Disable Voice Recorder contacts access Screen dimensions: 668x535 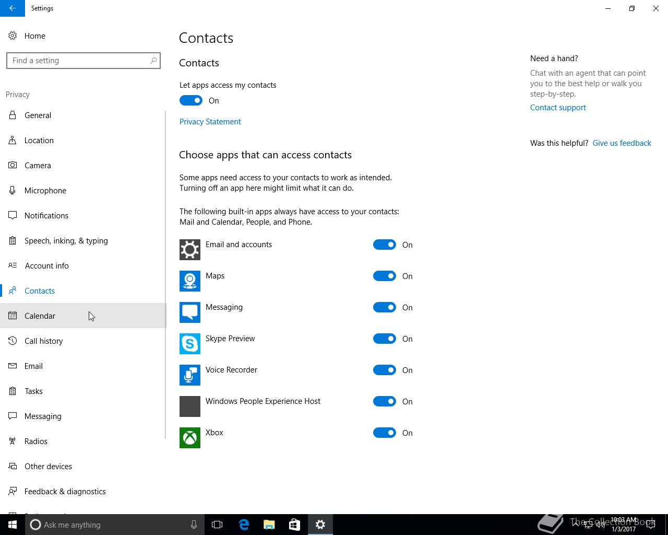pyautogui.click(x=385, y=370)
